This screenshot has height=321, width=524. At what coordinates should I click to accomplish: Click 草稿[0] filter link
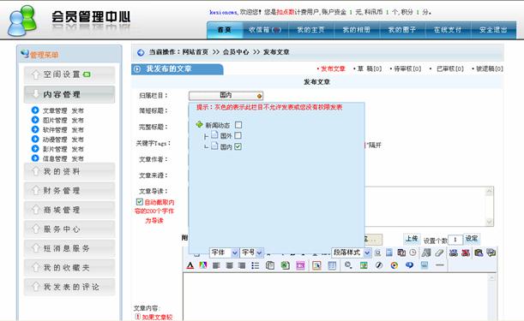370,69
